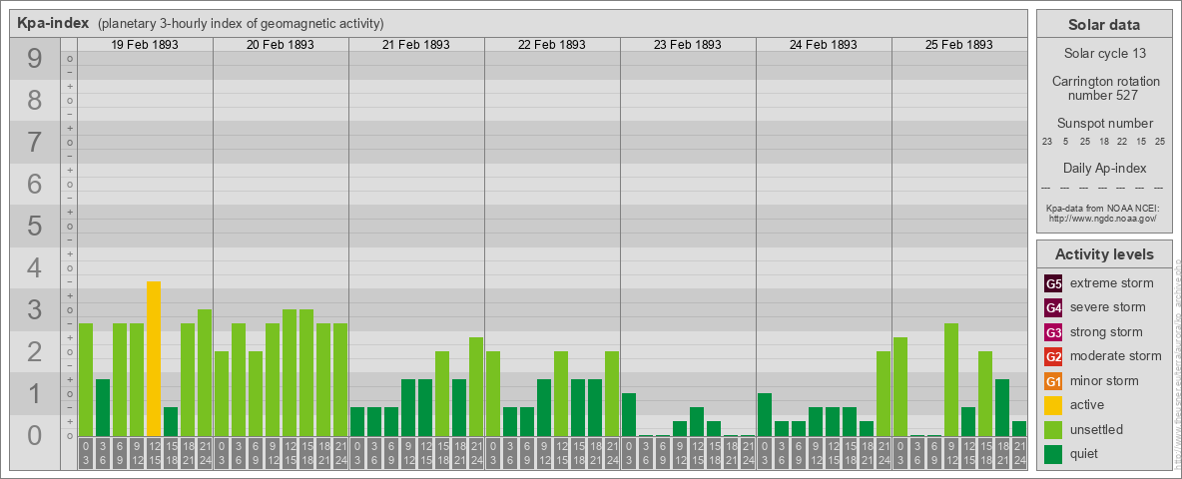Click the light green 'unsettled' legend swatch
The height and width of the screenshot is (479, 1182).
click(x=1053, y=430)
